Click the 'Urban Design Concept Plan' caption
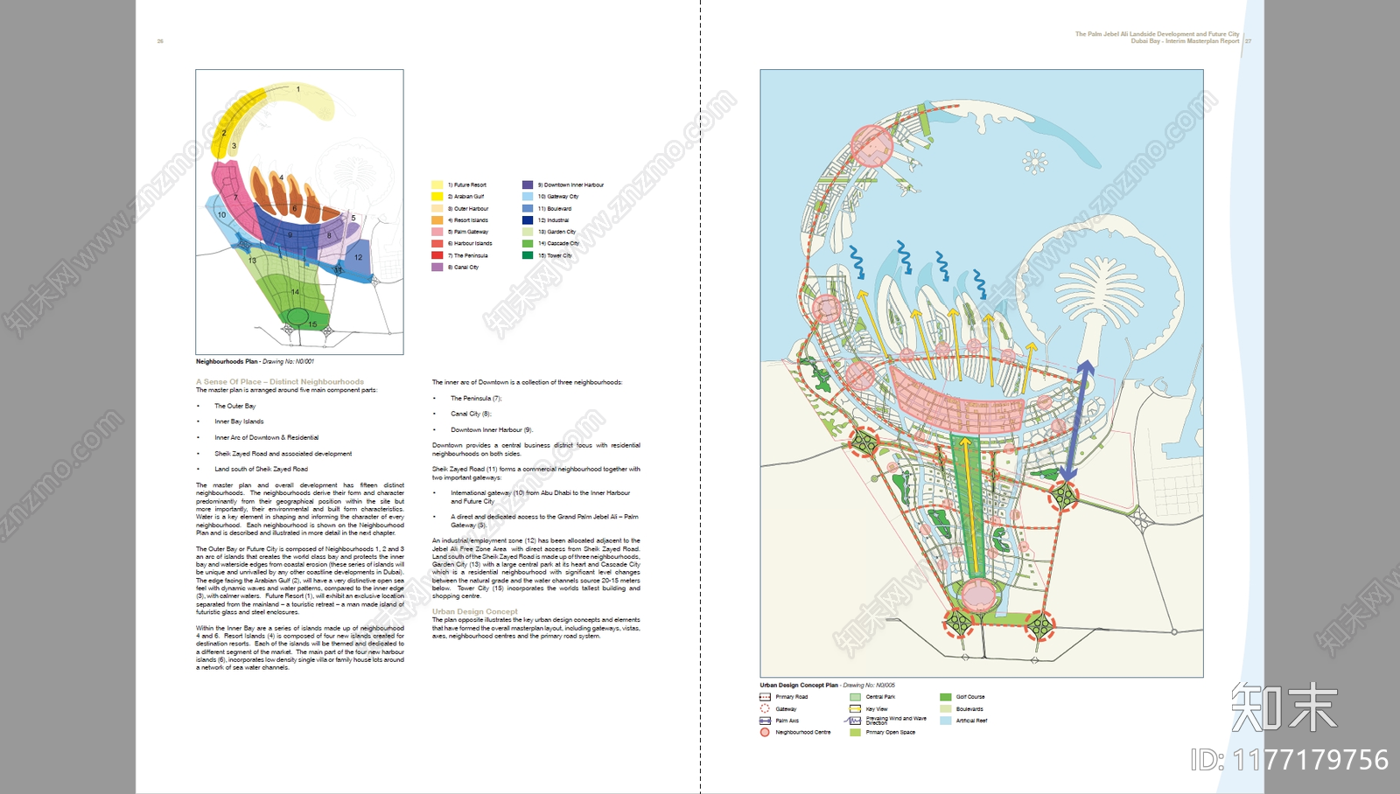The image size is (1400, 794). coord(827,686)
